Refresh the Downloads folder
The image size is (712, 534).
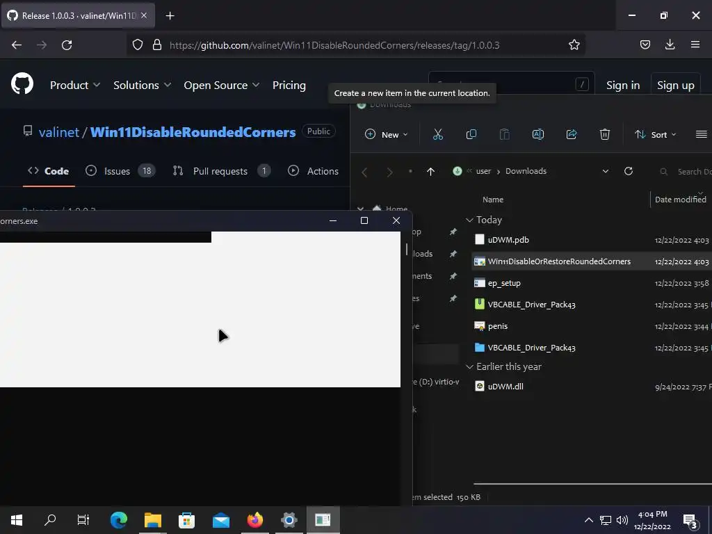tap(628, 171)
